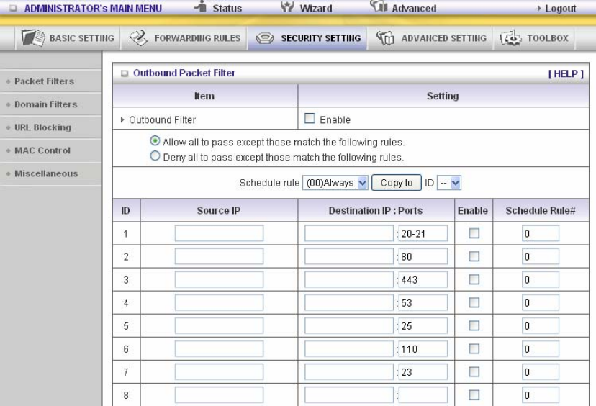
Task: Open Packet Filters in sidebar
Action: click(x=44, y=81)
